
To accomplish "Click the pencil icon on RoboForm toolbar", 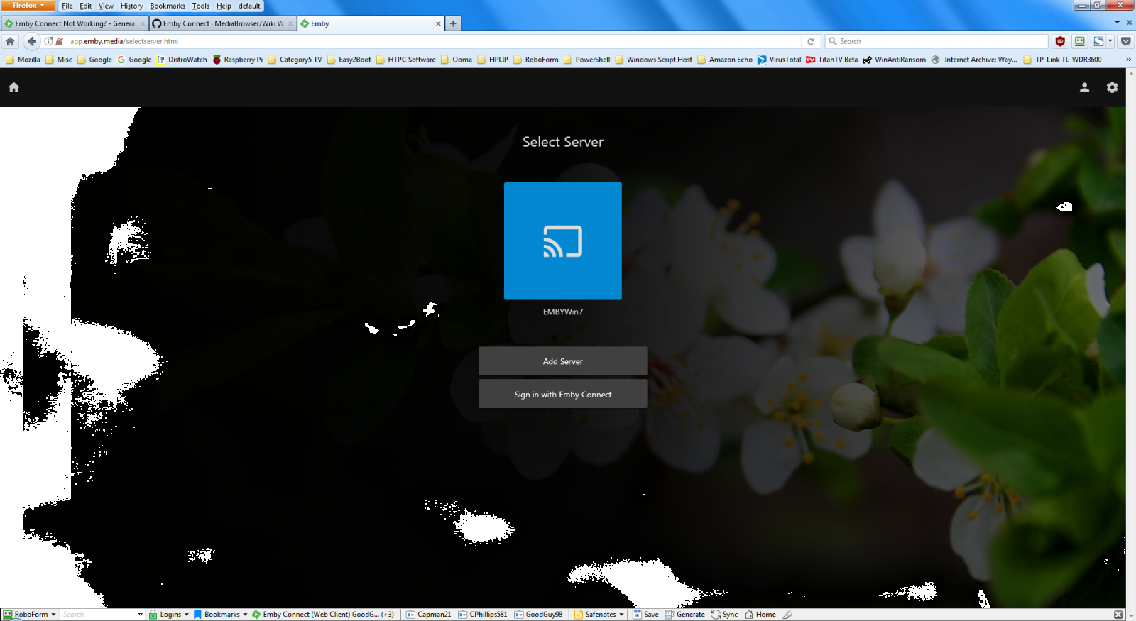I will pos(787,615).
